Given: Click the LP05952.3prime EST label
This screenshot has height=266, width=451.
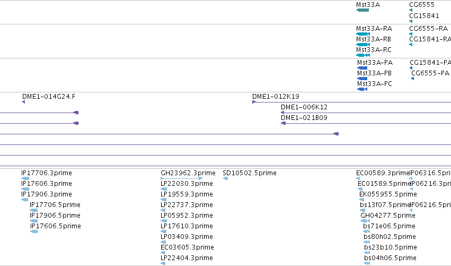Looking at the screenshot, I should coord(187,216).
